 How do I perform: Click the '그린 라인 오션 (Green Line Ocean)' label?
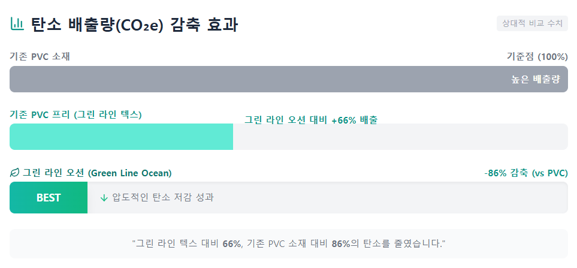[97, 173]
